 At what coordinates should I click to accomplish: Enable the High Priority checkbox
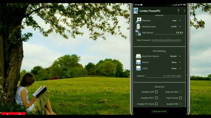[x=180, y=98]
